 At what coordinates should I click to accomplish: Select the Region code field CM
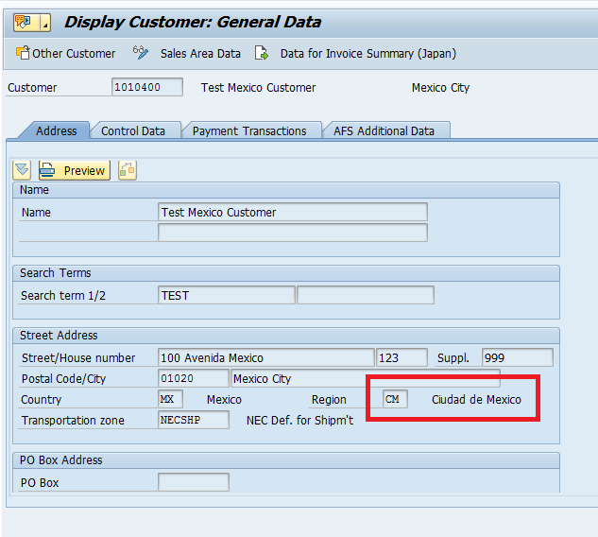point(395,400)
